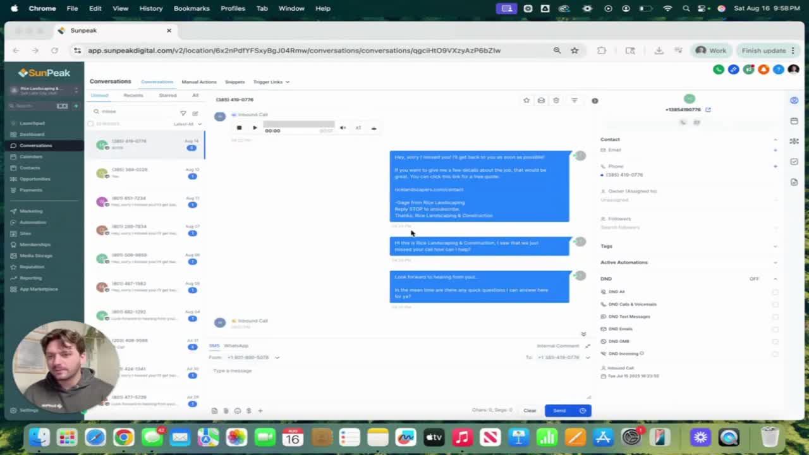
Task: Enable DND GMB checkbox
Action: click(775, 341)
